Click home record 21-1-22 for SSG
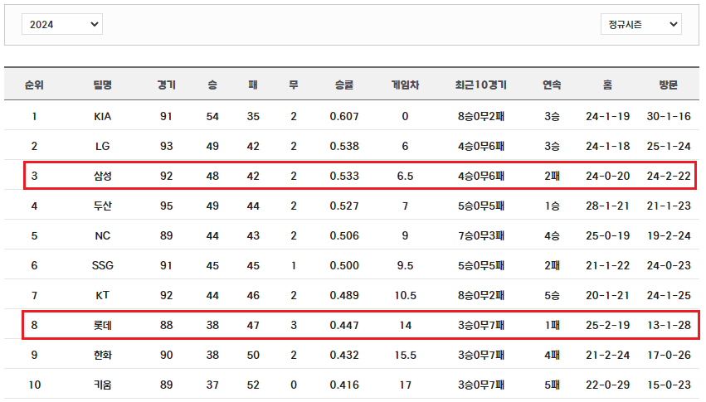This screenshot has height=402, width=706. (608, 265)
